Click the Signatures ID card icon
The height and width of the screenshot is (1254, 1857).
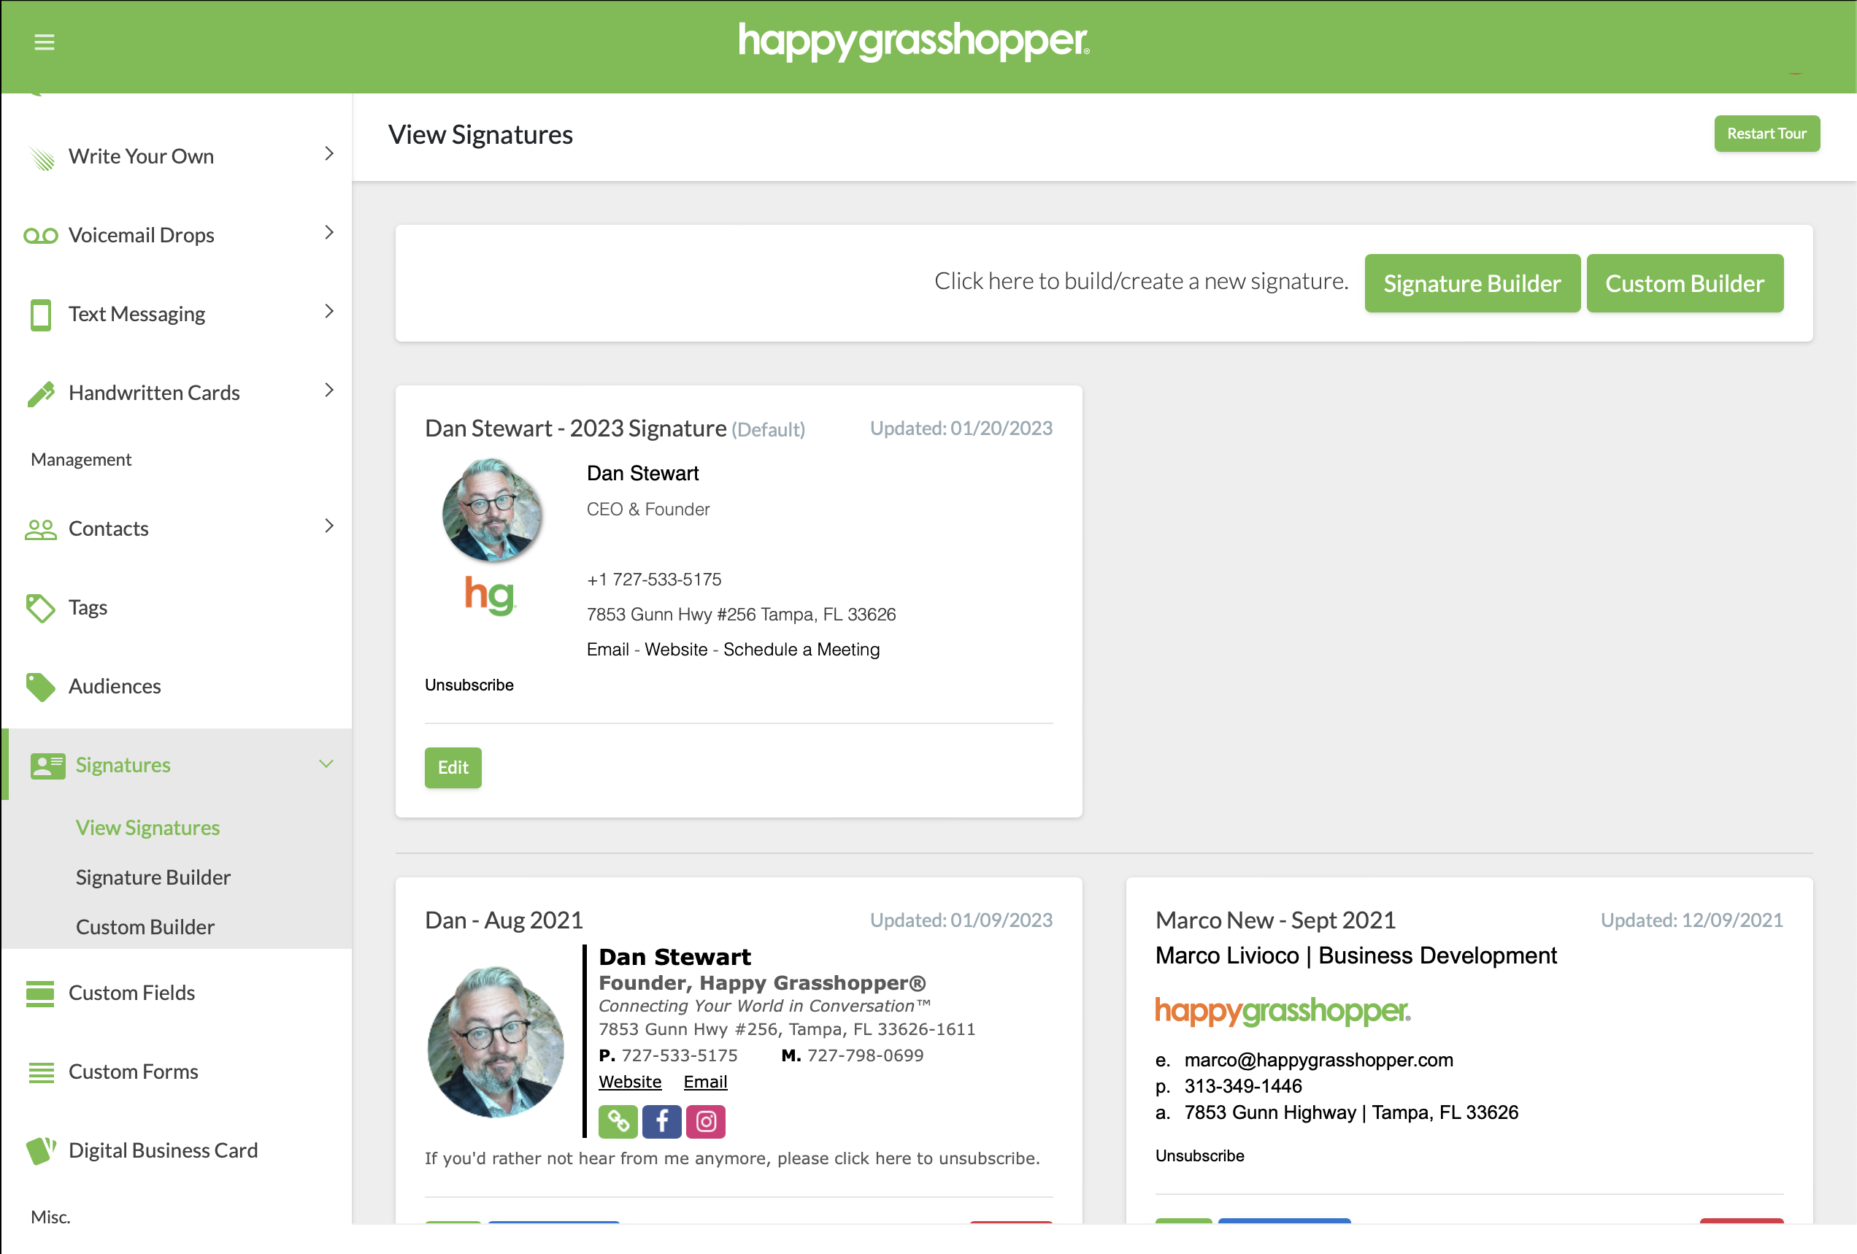click(x=48, y=766)
